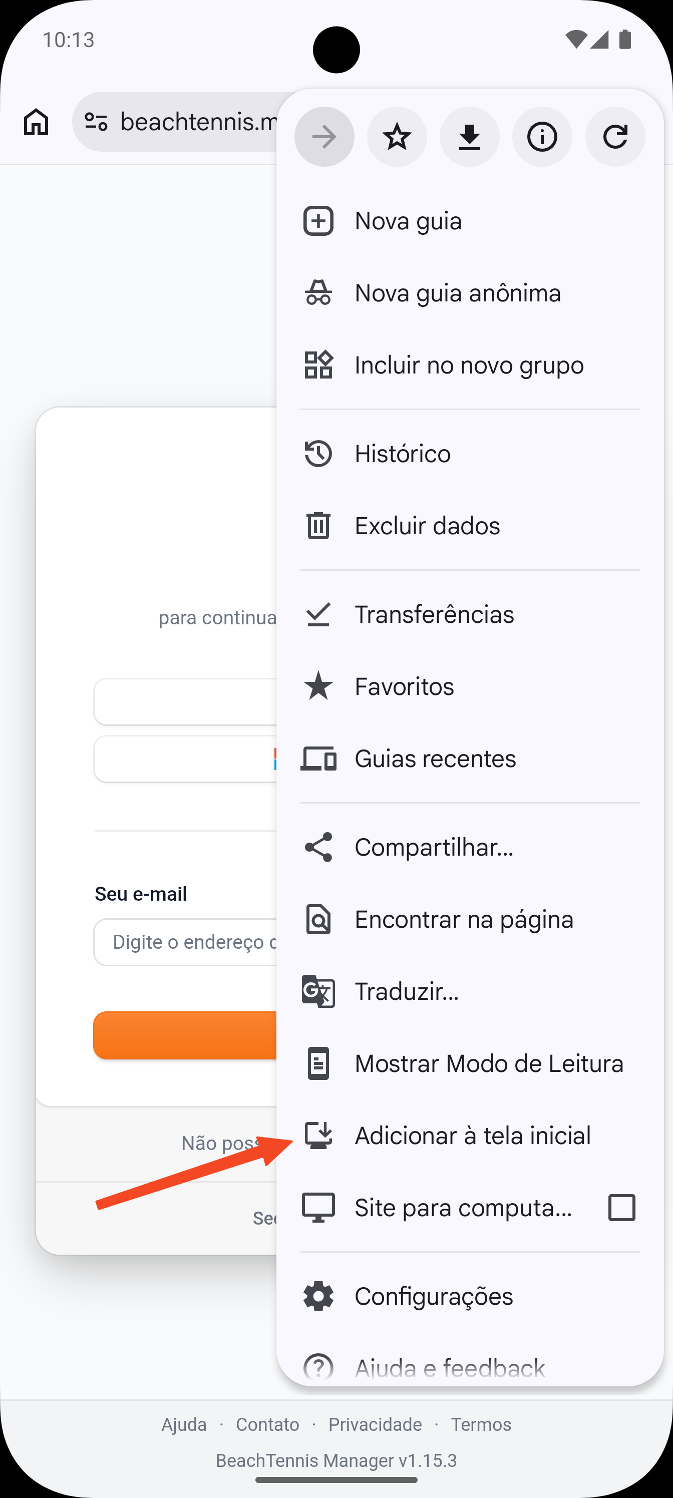Choose Adicionar à tela inicial
The image size is (673, 1498).
point(473,1135)
